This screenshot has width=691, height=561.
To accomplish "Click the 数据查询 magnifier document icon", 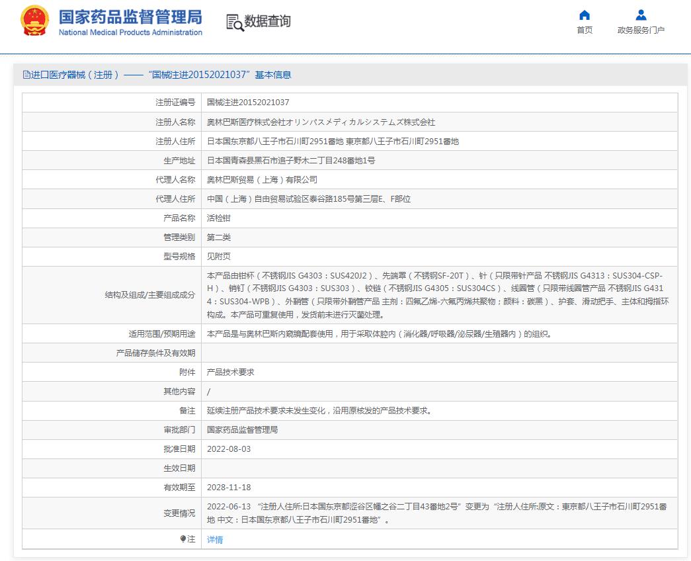I will (x=233, y=21).
